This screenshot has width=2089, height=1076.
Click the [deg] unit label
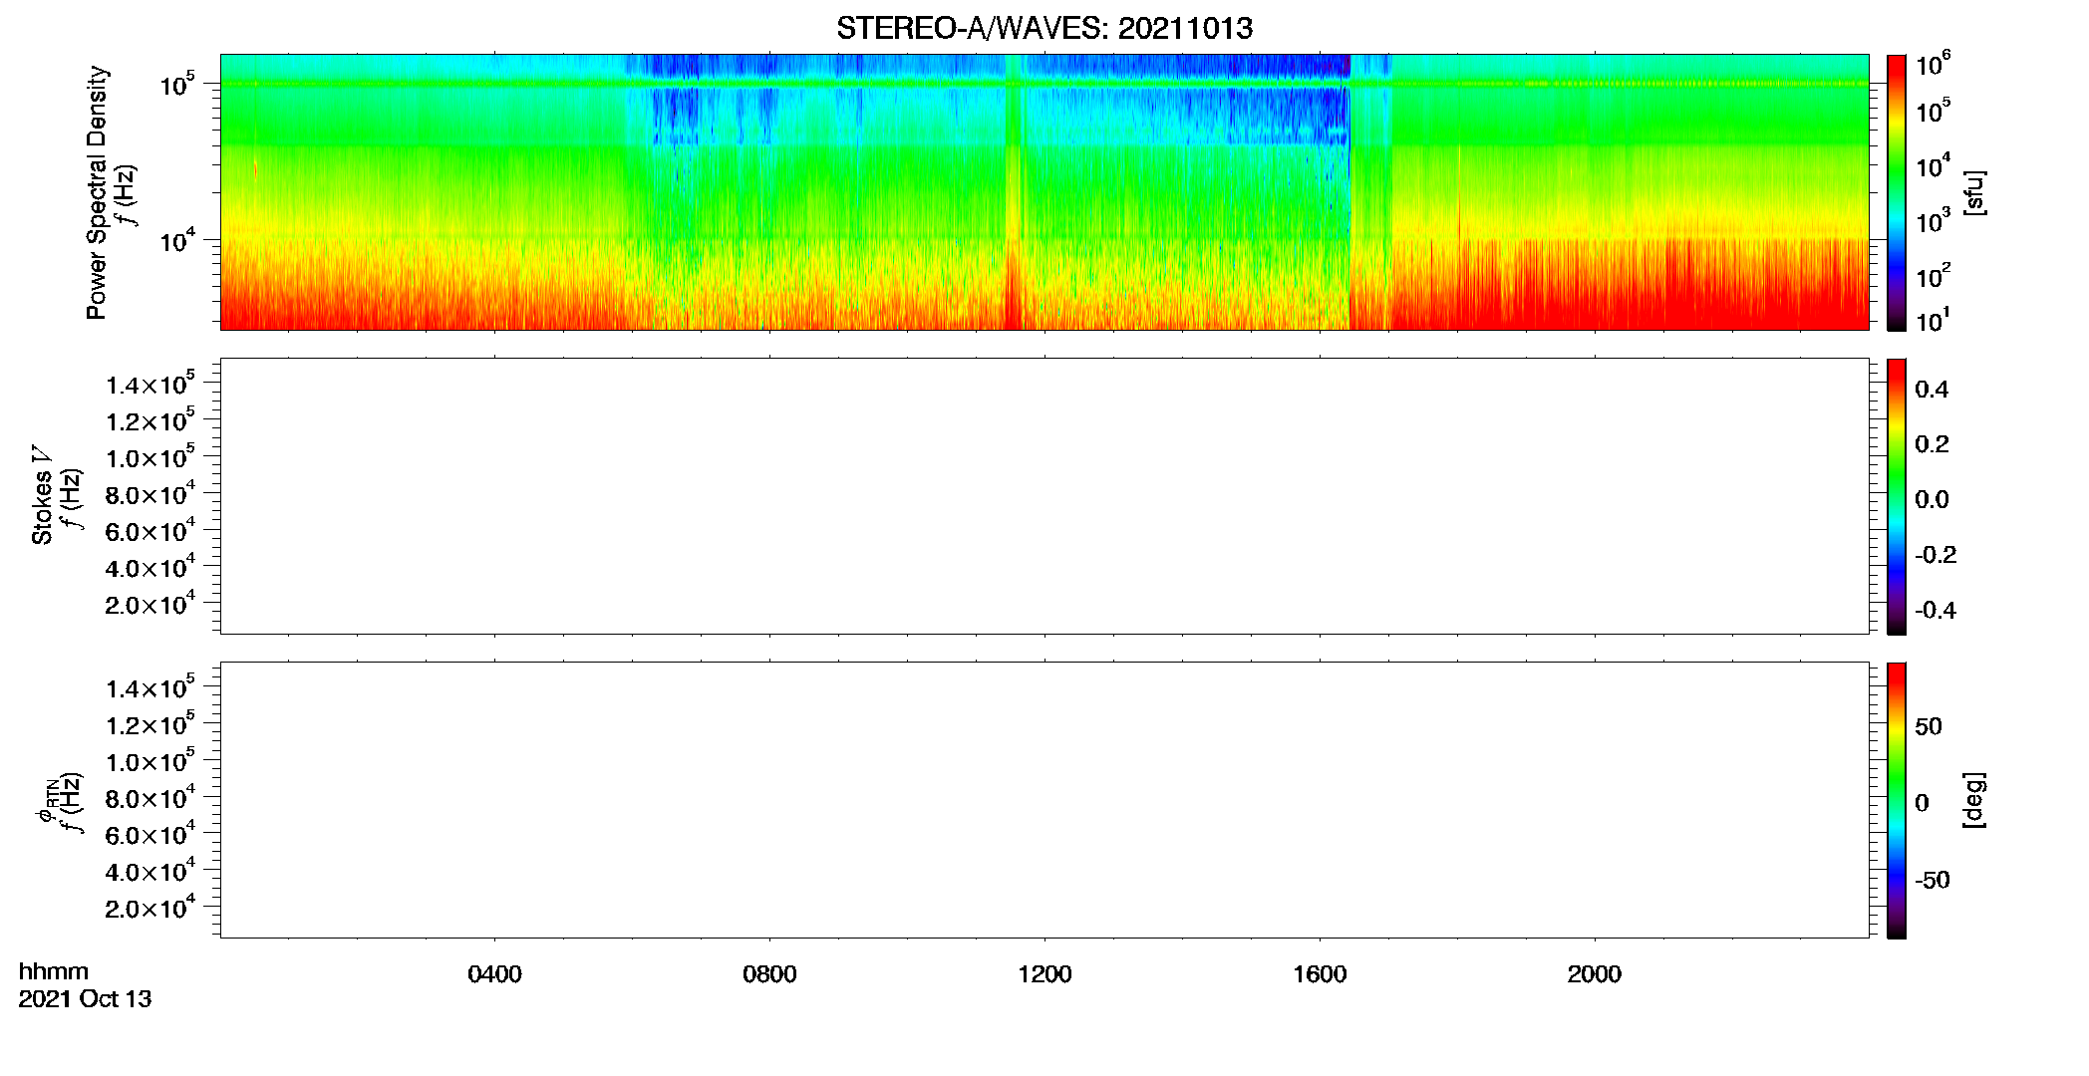(x=1973, y=800)
